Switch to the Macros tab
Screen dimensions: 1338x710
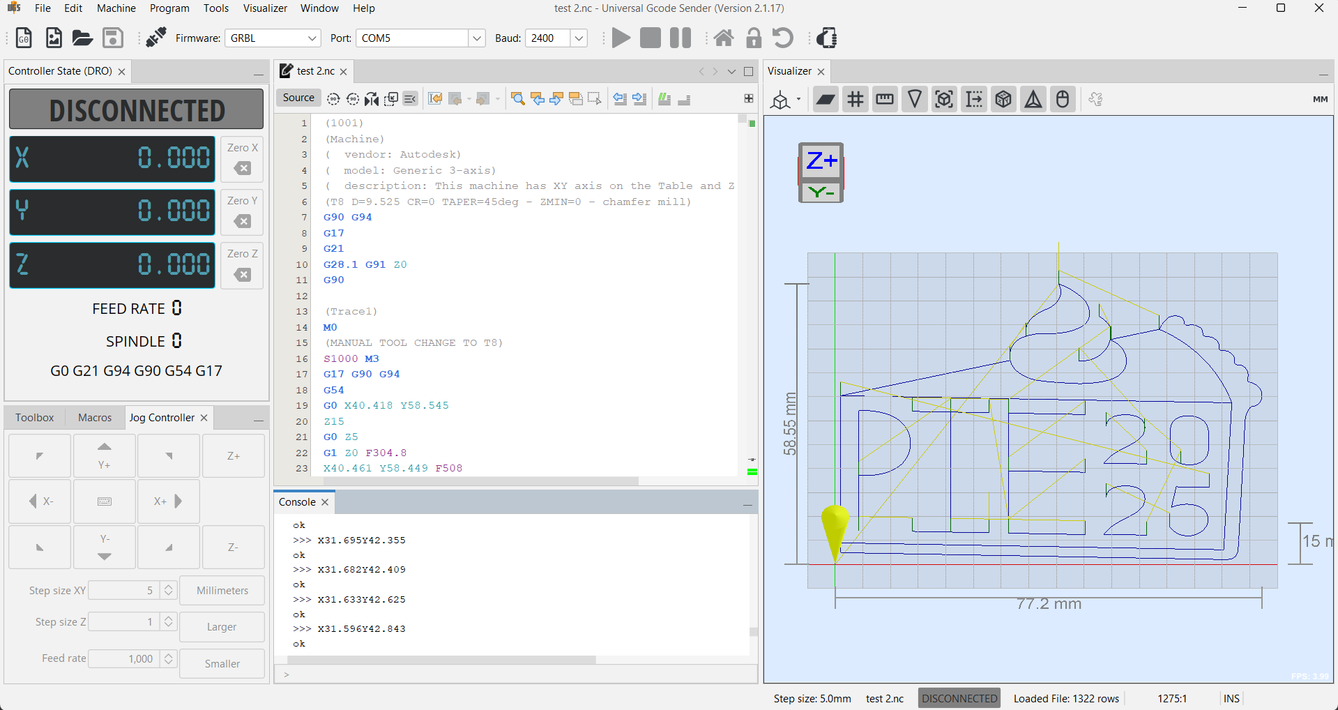(x=94, y=417)
